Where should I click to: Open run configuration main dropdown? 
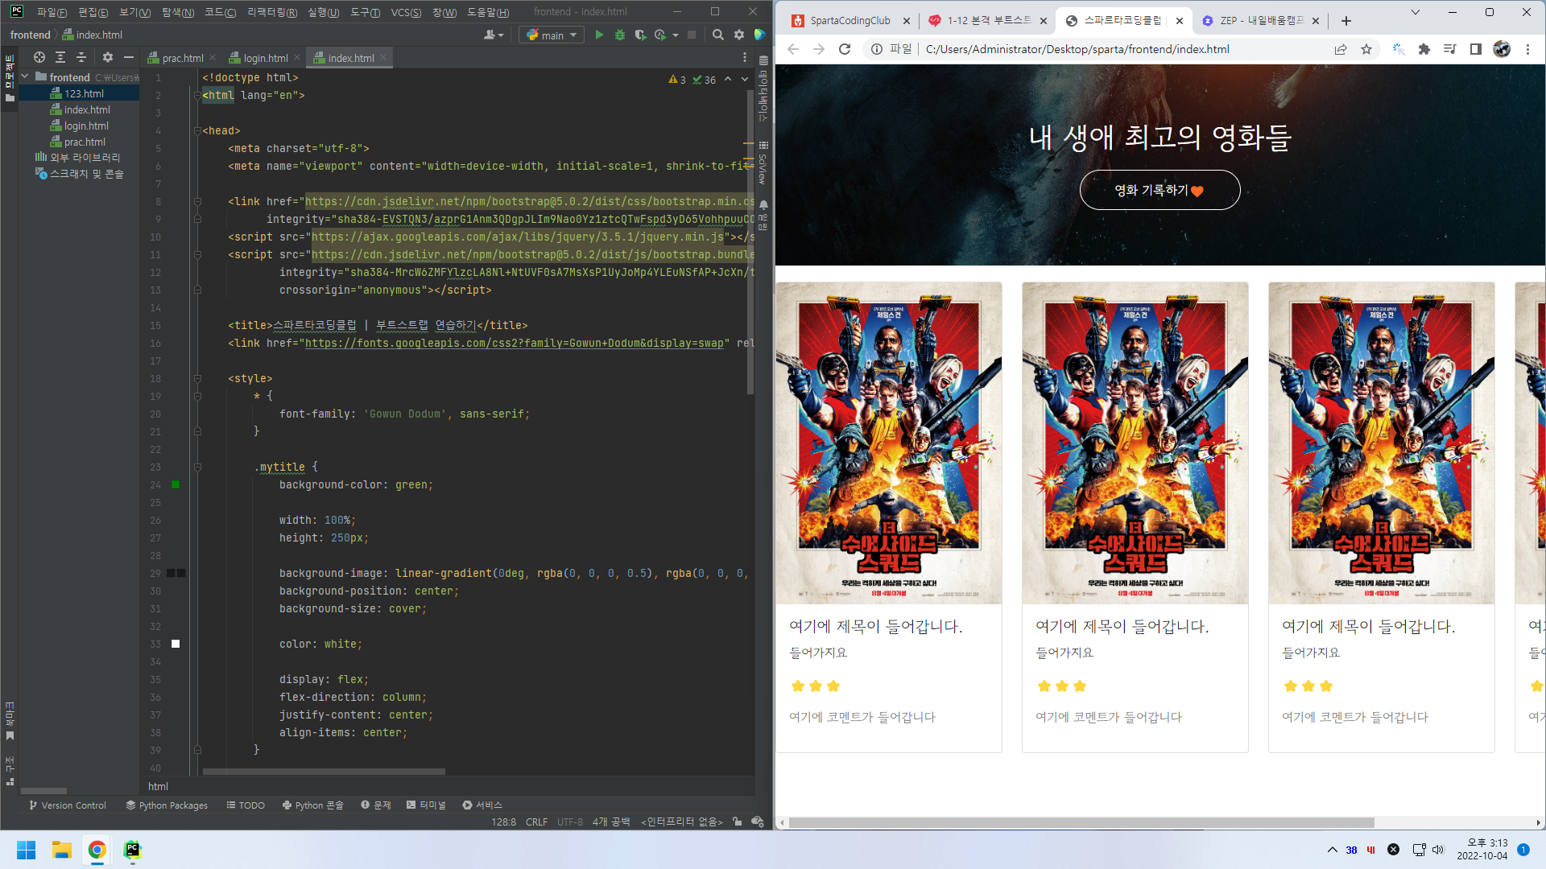tap(552, 35)
